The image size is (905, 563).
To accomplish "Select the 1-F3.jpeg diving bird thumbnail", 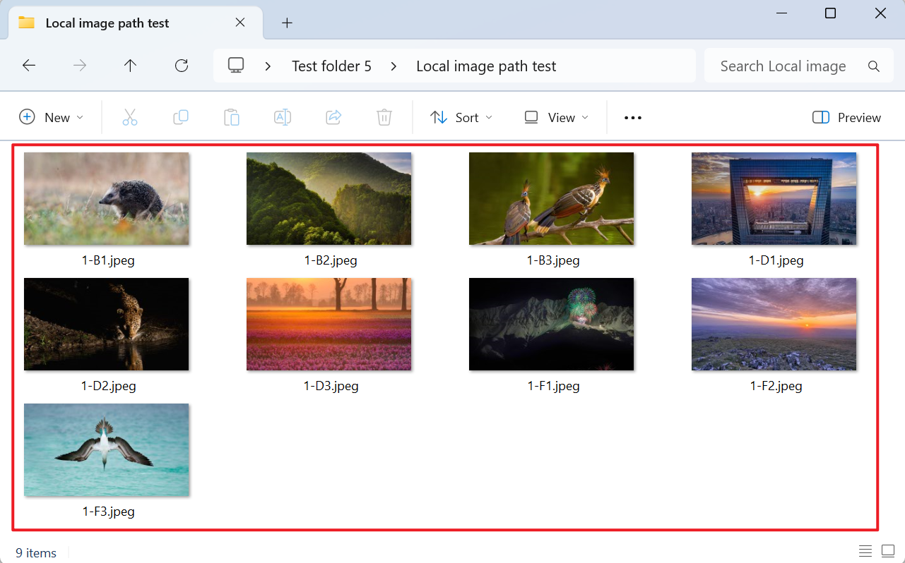I will pyautogui.click(x=106, y=449).
